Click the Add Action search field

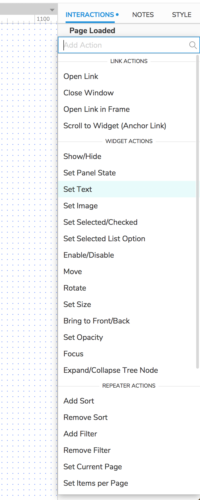tap(129, 45)
